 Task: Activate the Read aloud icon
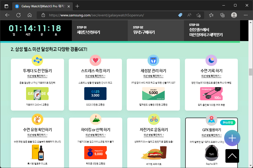(189, 15)
